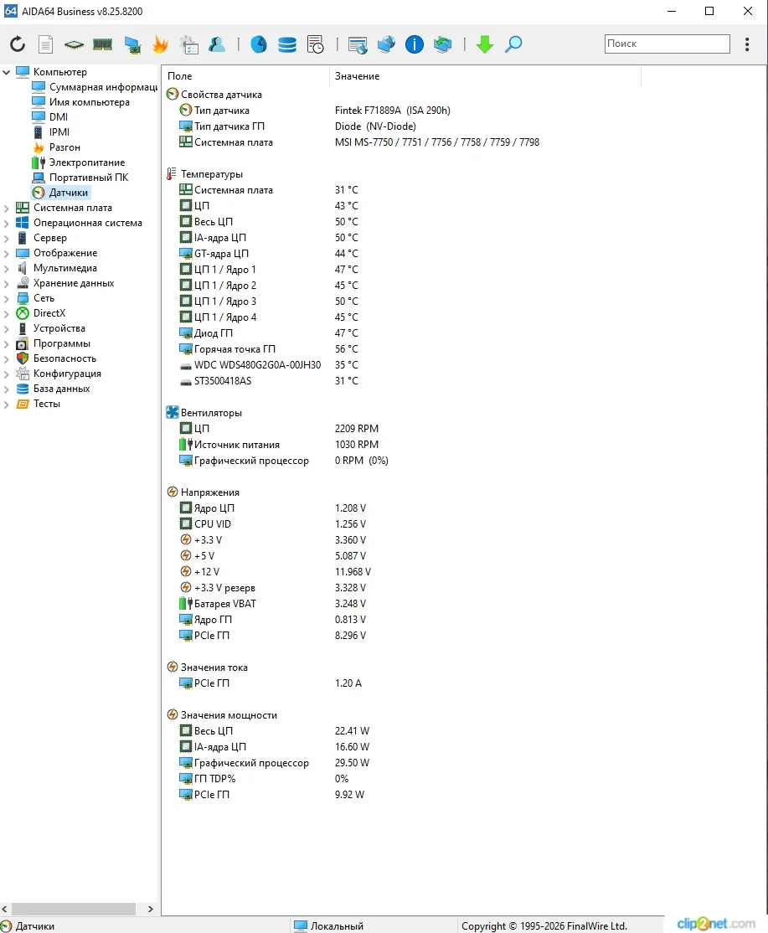The image size is (768, 933).
Task: Expand the Операционная система tree node
Action: tap(7, 223)
